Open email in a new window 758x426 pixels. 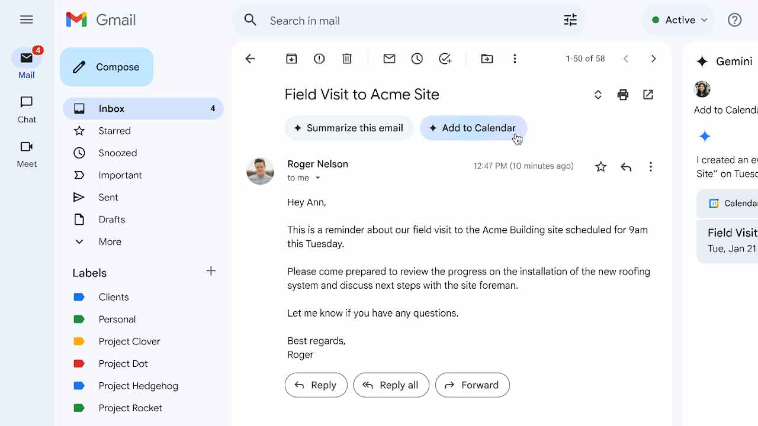(x=648, y=95)
